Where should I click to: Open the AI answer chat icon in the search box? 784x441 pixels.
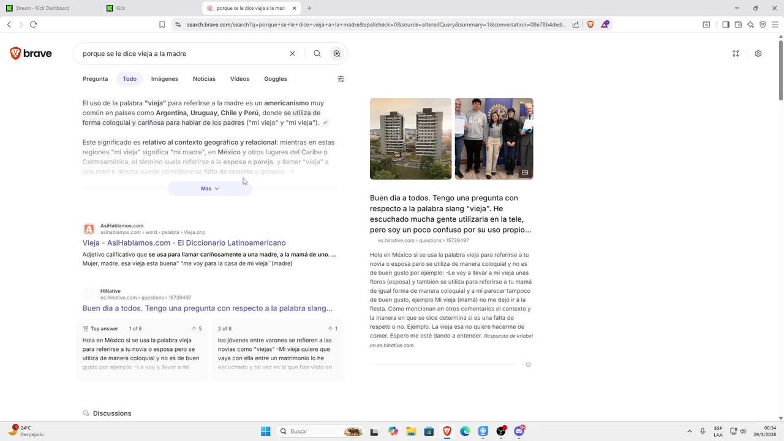click(337, 53)
